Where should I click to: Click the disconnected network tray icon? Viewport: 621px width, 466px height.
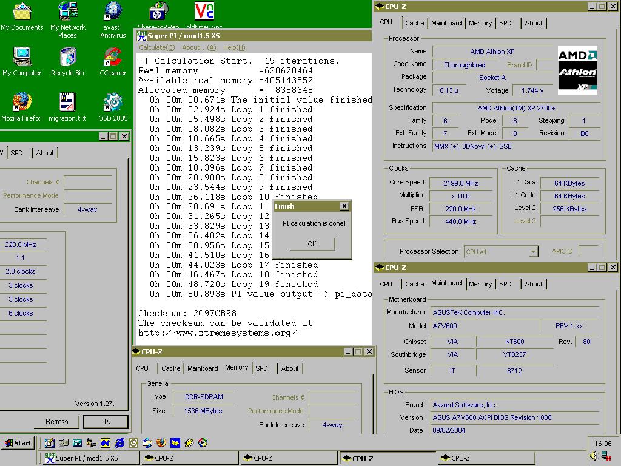click(x=605, y=456)
